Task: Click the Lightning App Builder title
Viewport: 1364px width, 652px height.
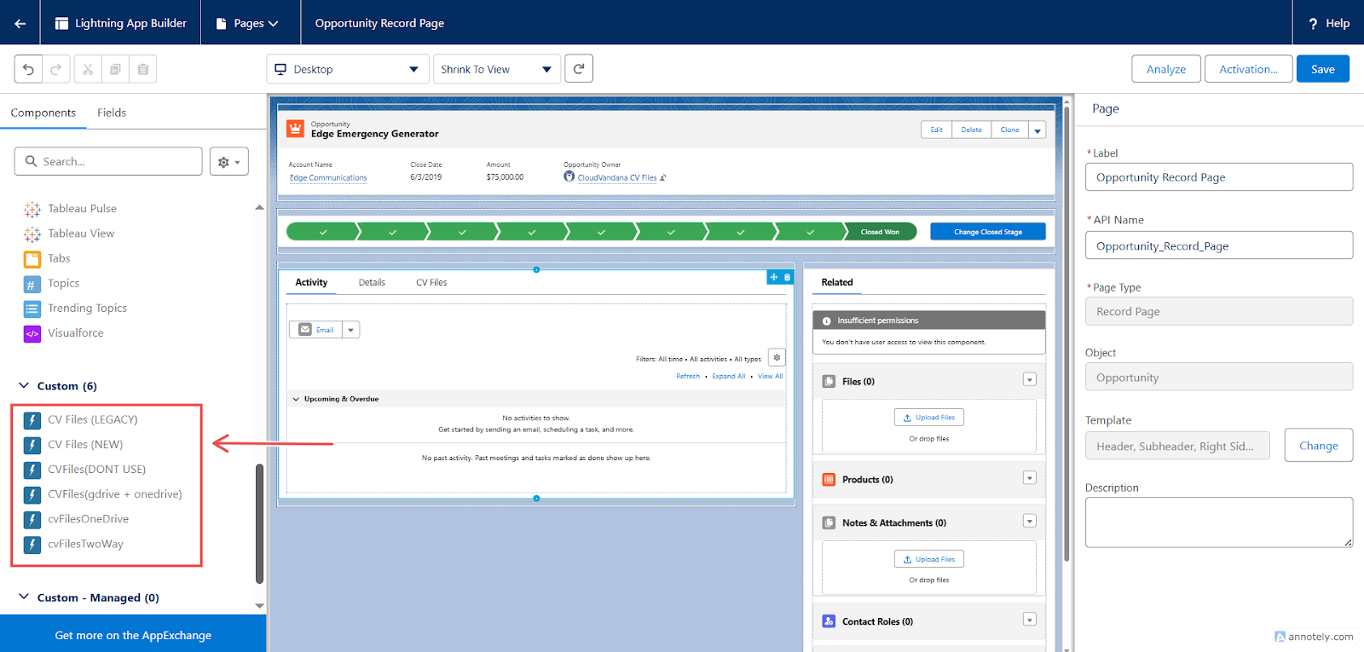Action: pyautogui.click(x=130, y=23)
